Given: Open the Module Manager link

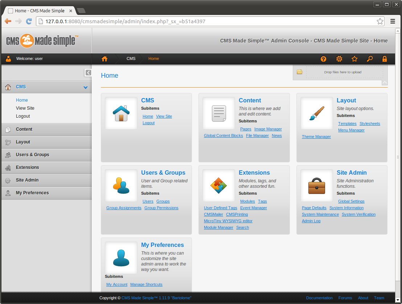Looking at the screenshot, I should [x=218, y=227].
